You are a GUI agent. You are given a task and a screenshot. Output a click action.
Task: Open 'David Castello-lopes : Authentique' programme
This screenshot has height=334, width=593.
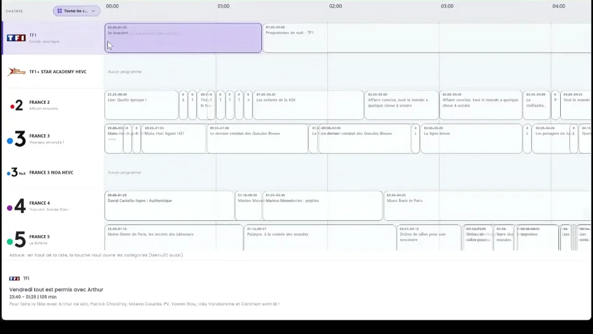169,206
